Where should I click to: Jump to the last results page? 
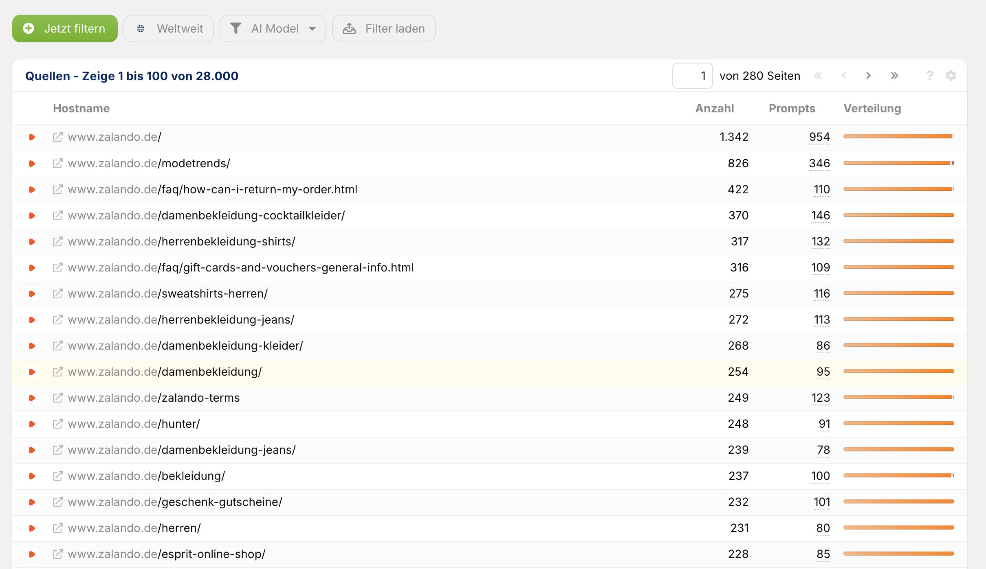point(894,76)
